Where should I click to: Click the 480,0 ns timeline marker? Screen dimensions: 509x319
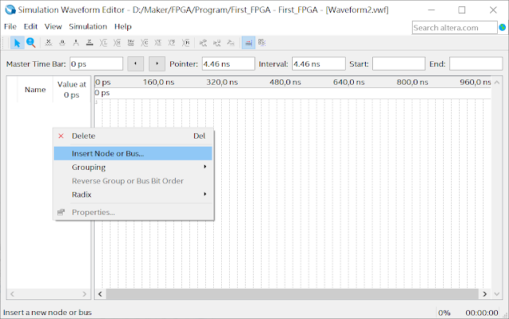point(286,83)
